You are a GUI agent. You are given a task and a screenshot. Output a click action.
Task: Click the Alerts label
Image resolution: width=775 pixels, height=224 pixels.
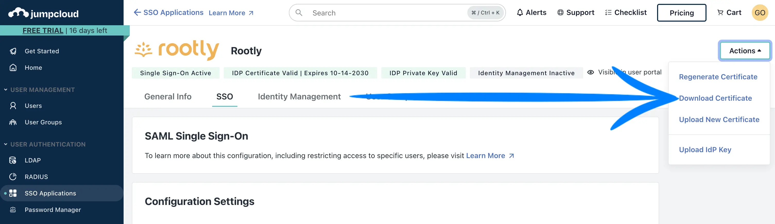point(536,12)
